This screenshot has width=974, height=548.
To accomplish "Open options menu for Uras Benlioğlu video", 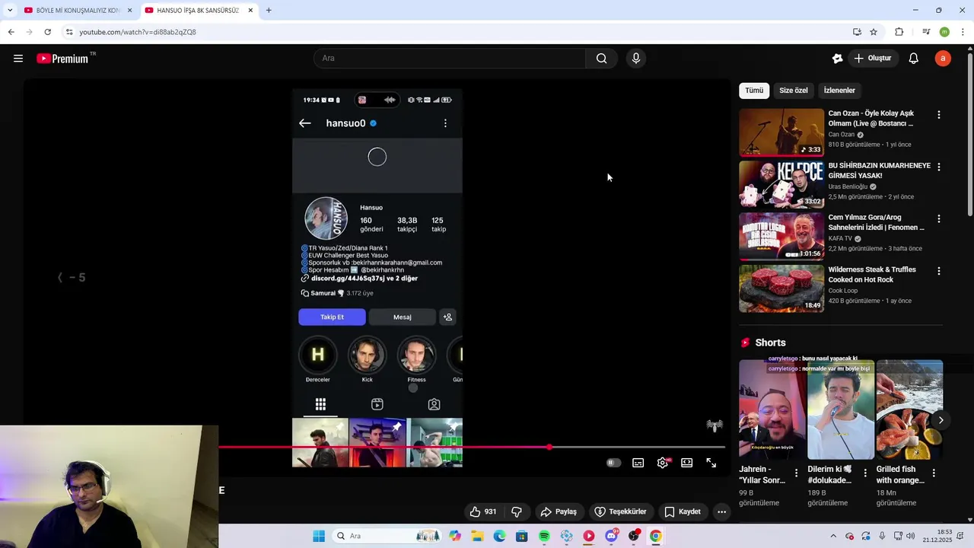I will [938, 167].
